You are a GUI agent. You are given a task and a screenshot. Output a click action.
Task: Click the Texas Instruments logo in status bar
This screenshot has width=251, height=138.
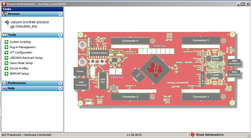tap(207, 135)
